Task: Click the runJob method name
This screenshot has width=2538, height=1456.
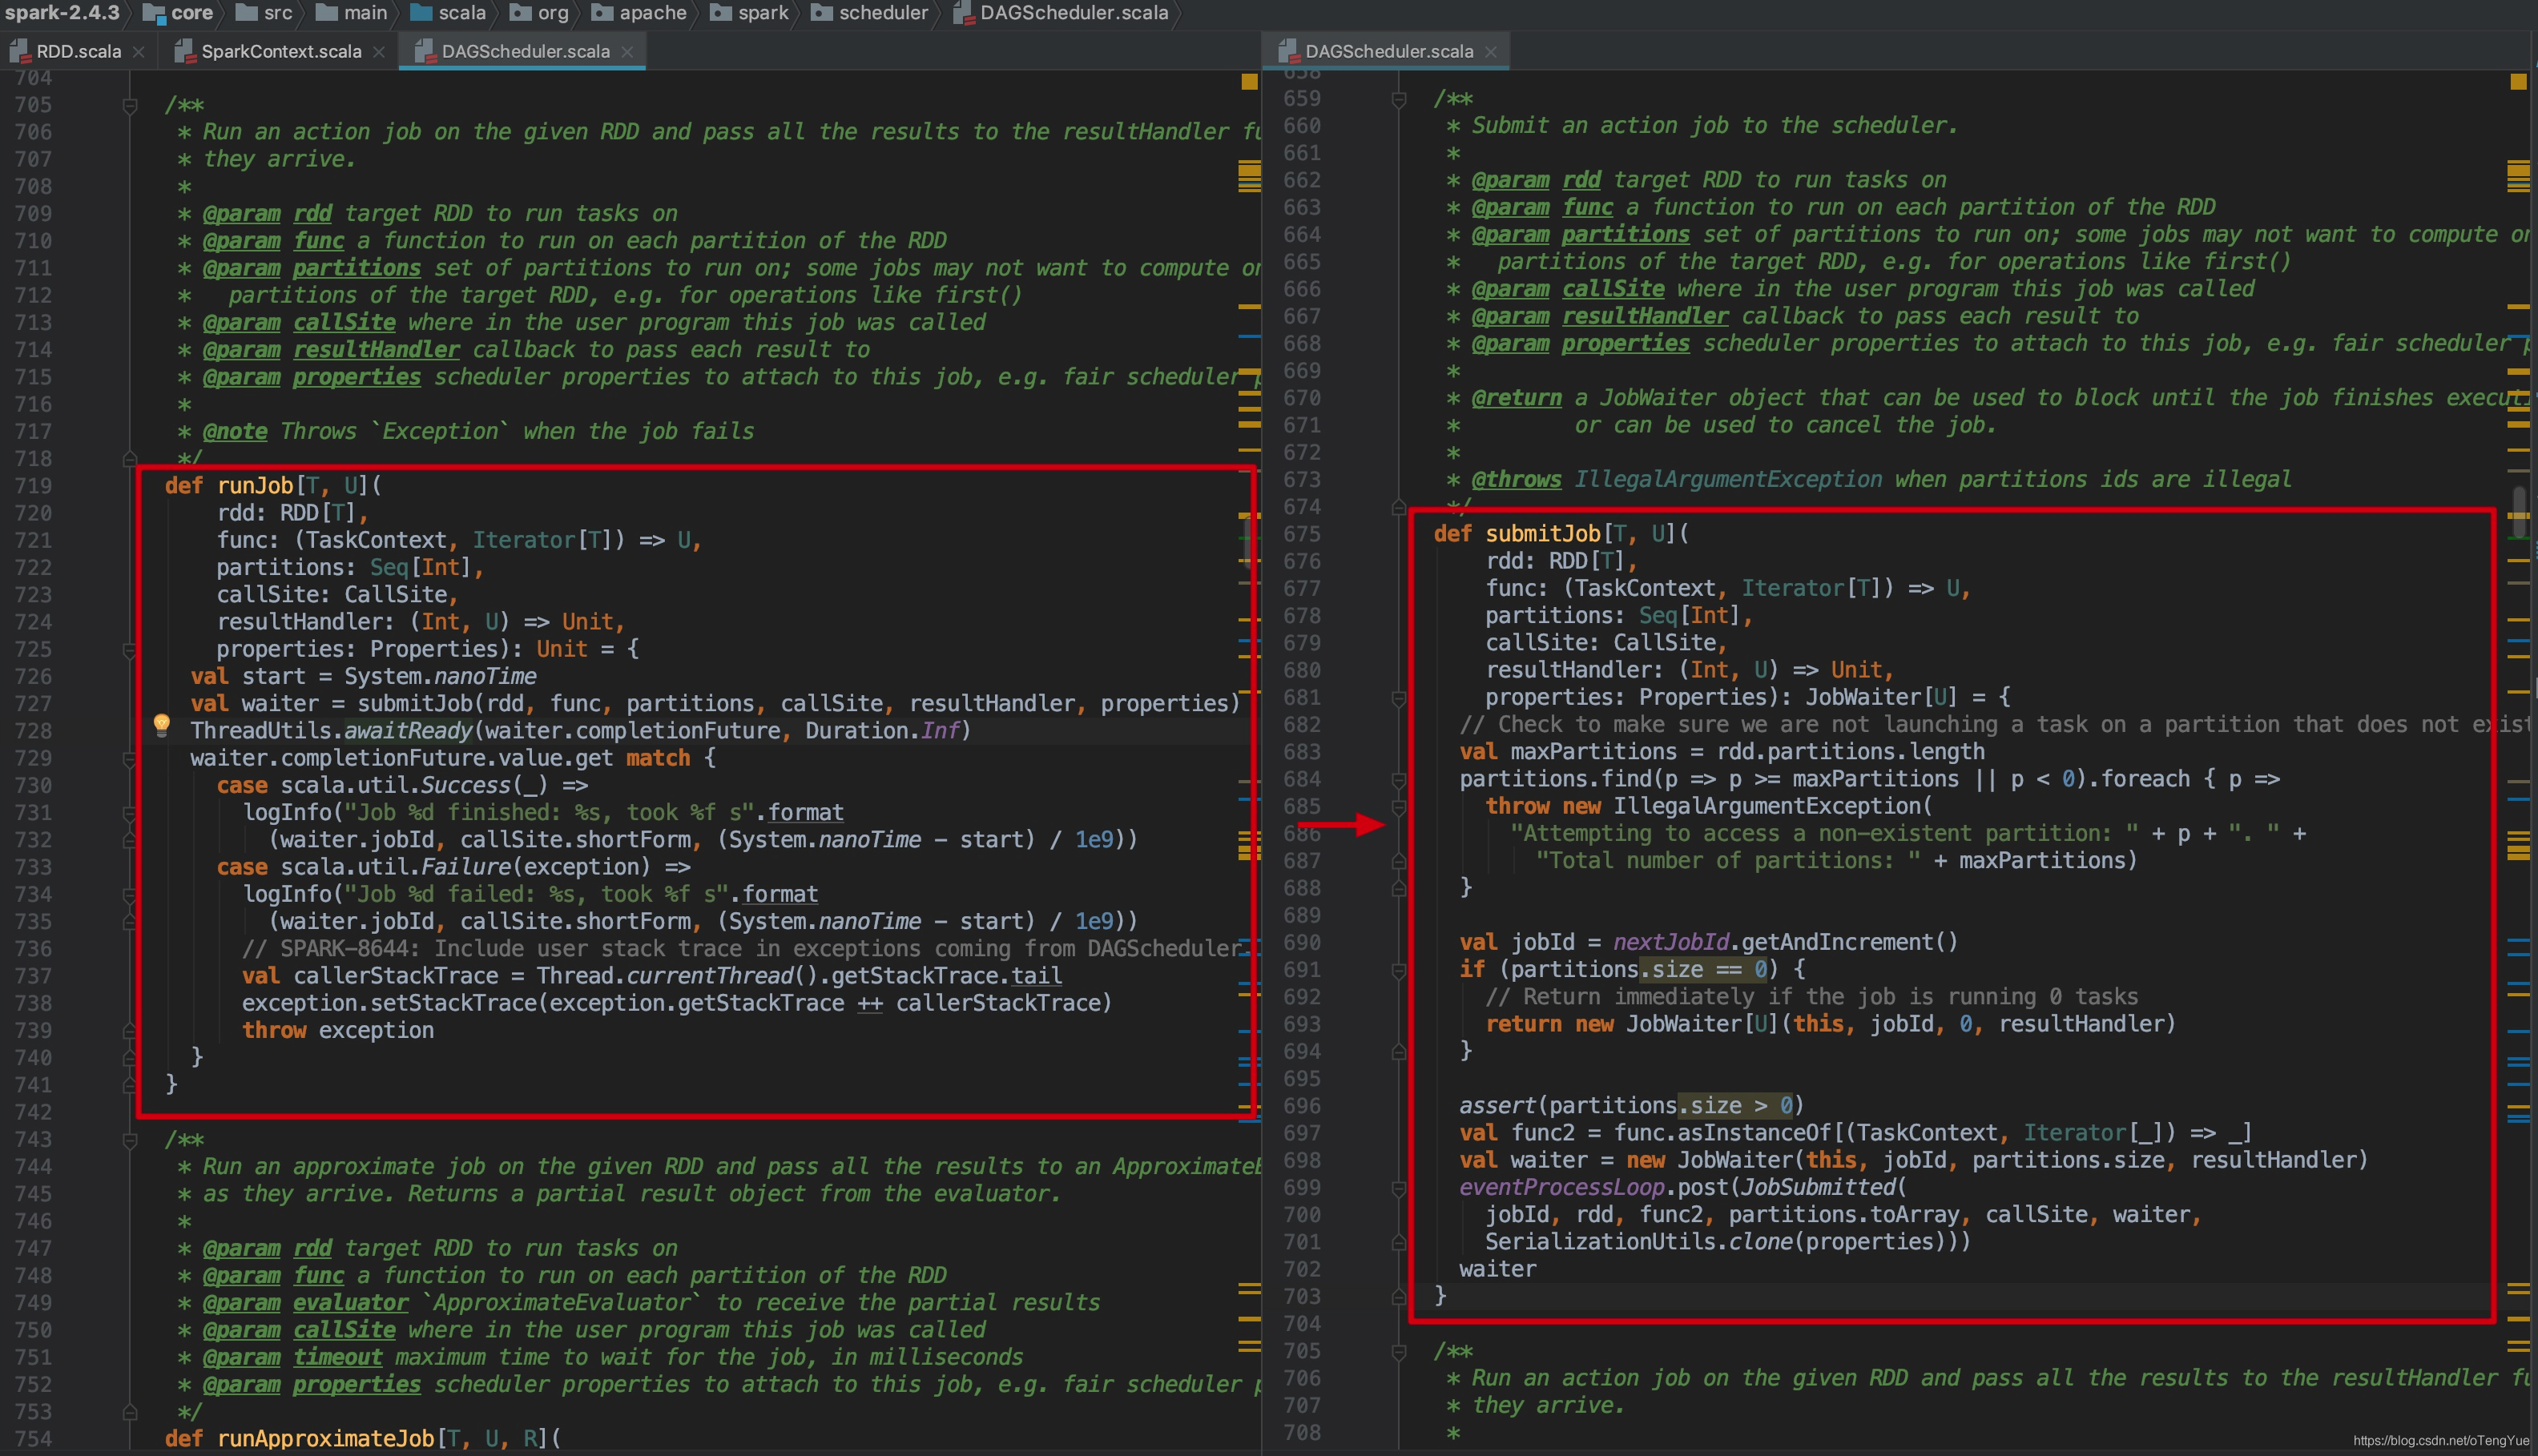Action: point(255,486)
